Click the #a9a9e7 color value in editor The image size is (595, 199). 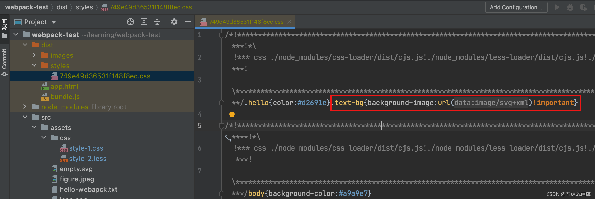point(353,193)
